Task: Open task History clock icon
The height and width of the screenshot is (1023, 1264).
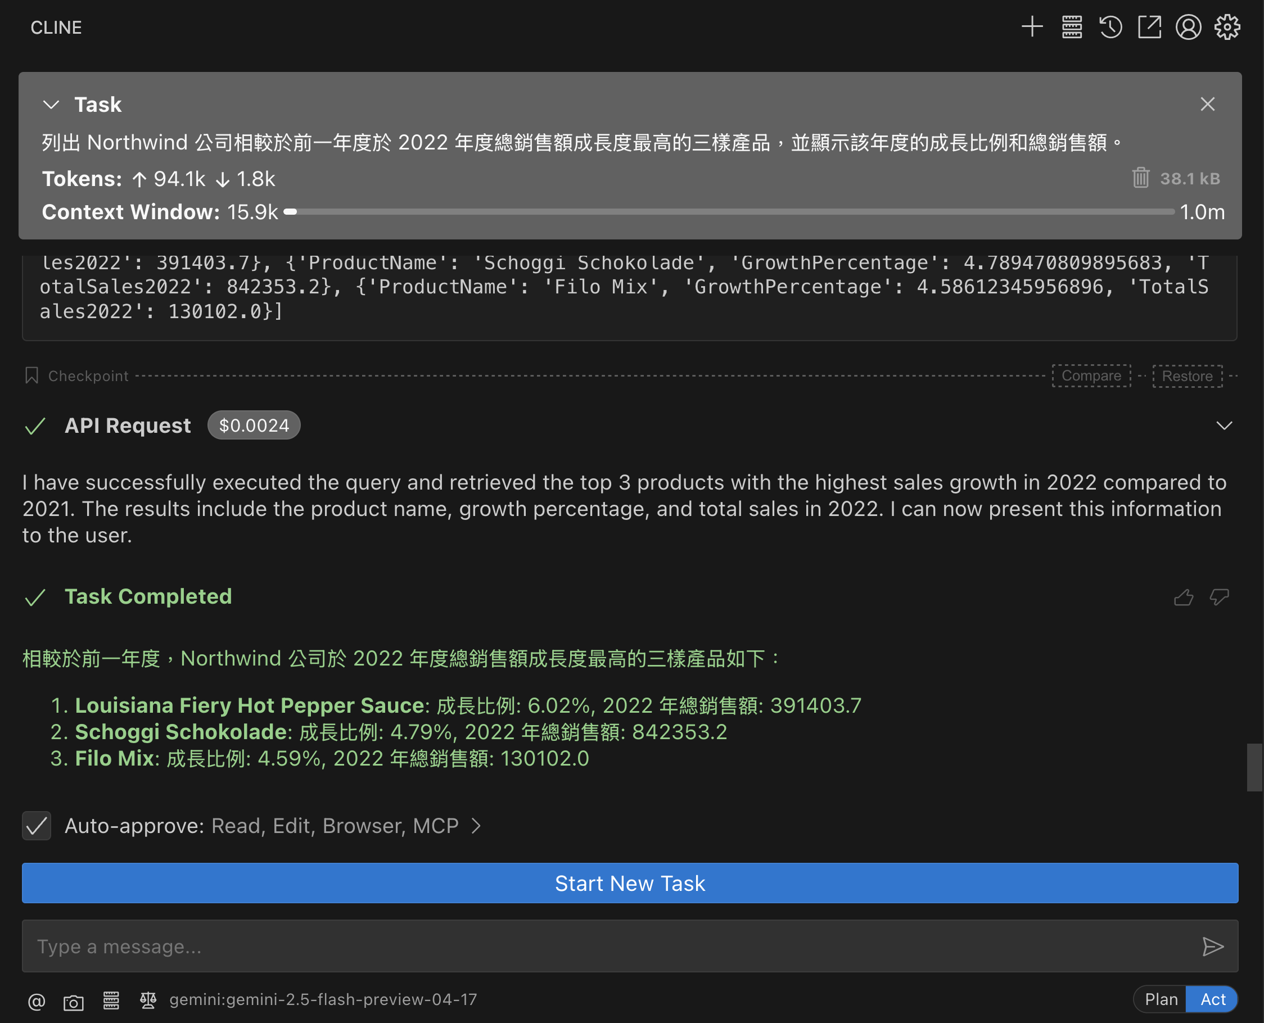Action: point(1110,27)
